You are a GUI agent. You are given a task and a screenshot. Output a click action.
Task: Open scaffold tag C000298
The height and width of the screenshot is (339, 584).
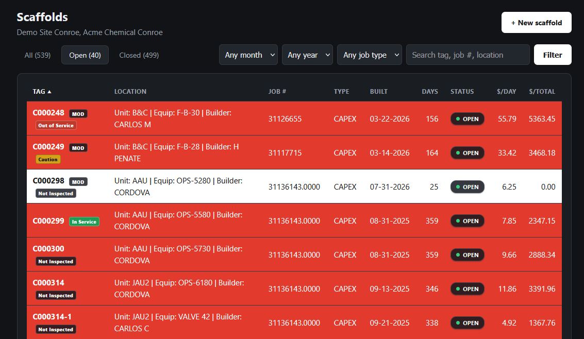click(x=48, y=181)
